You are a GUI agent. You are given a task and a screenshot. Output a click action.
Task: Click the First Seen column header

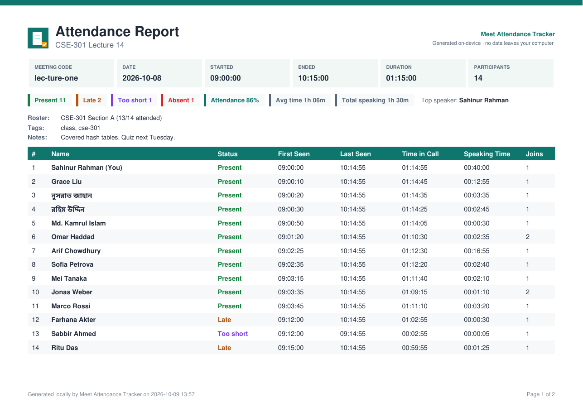[294, 154]
